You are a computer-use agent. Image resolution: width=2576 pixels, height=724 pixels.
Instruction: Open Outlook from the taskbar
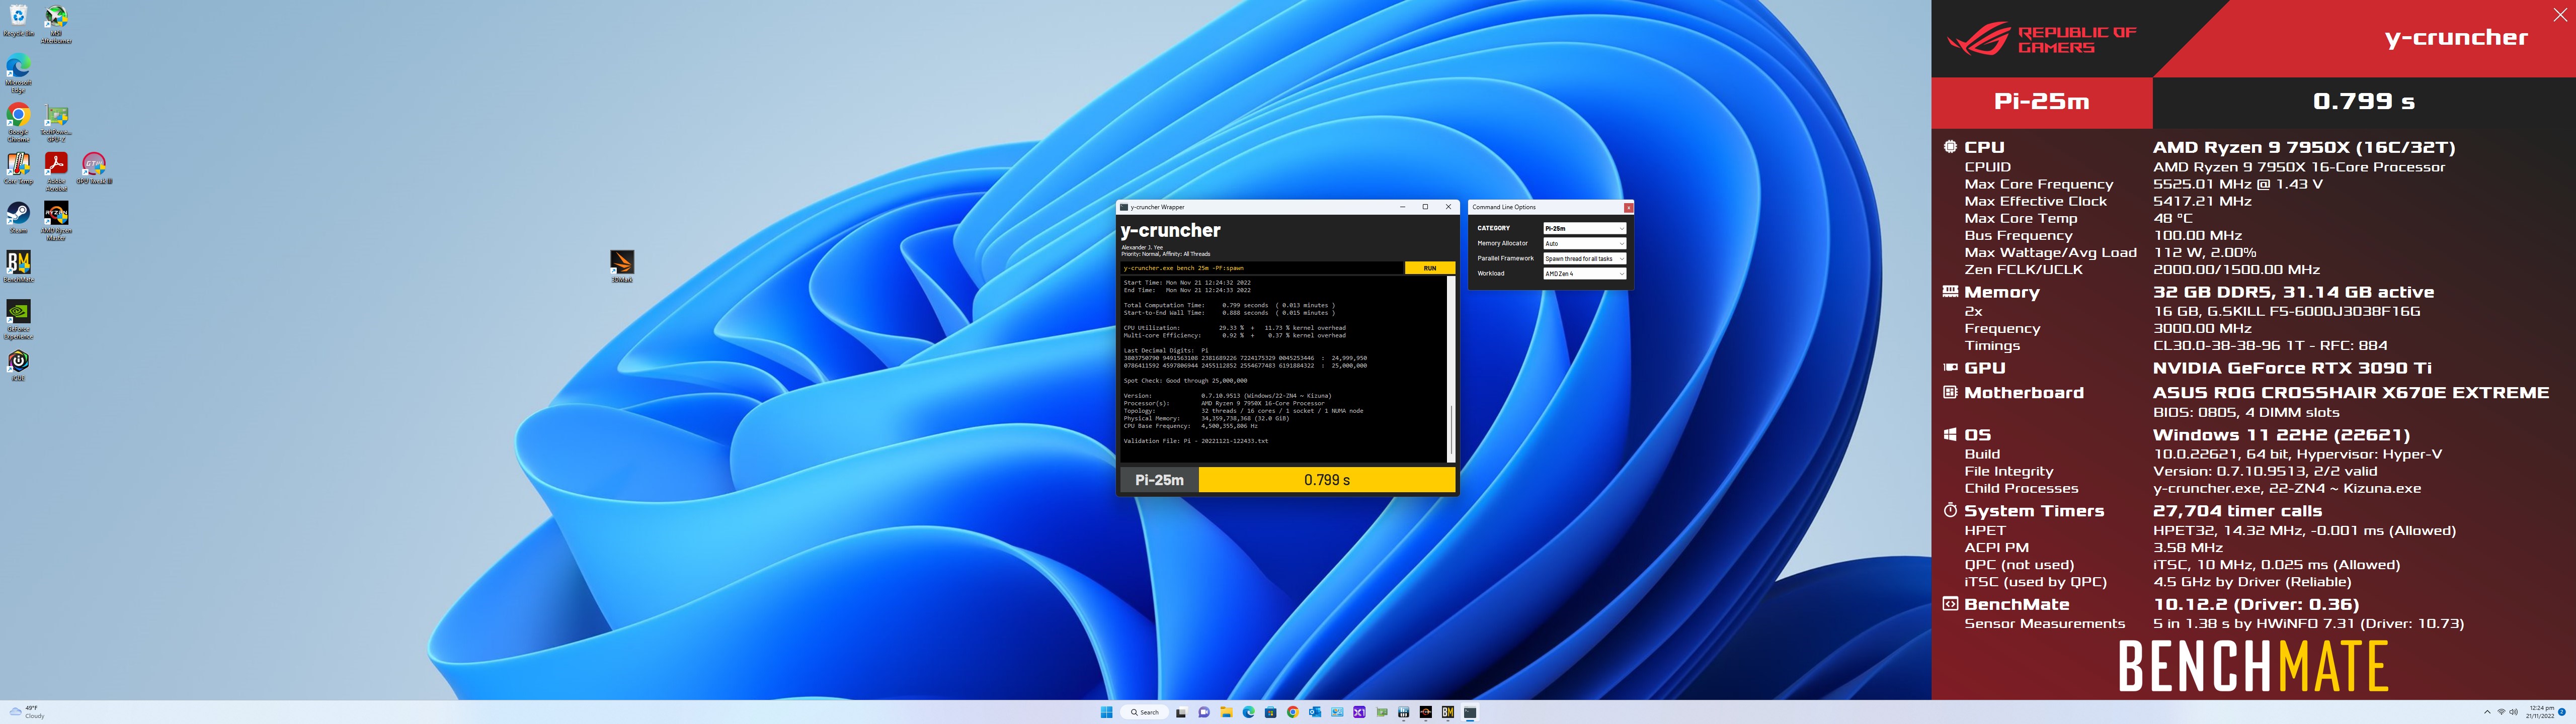tap(1315, 712)
